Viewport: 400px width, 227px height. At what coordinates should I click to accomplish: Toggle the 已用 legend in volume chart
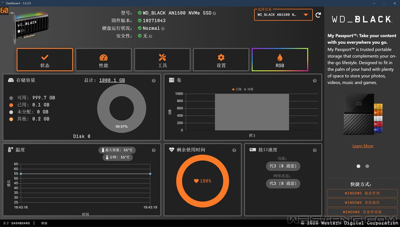point(237,89)
